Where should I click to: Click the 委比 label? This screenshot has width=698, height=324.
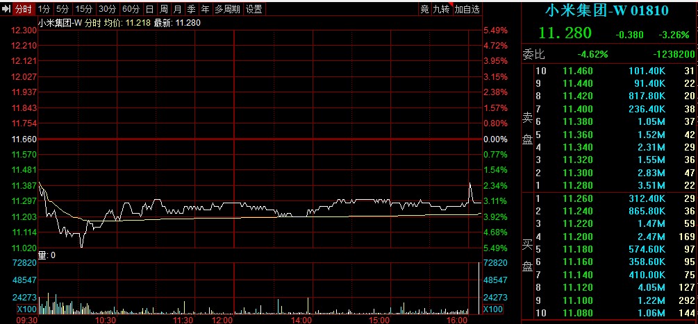click(x=533, y=55)
